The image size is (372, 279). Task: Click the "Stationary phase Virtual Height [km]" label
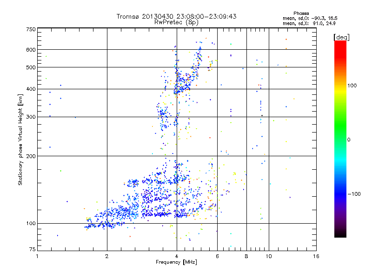[20, 140]
